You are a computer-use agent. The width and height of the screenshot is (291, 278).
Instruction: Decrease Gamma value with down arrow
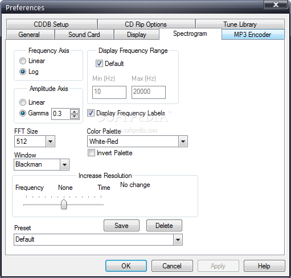click(x=75, y=116)
